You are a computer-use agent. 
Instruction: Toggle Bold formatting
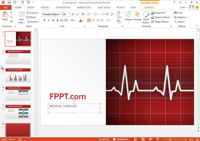44,20
